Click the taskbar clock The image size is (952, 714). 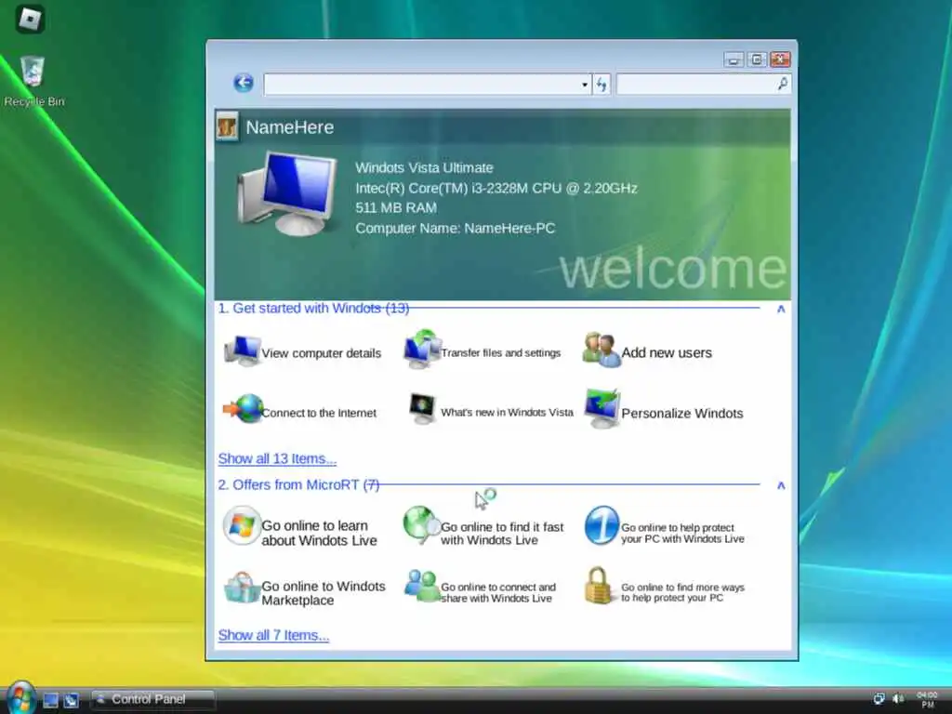[x=927, y=699]
